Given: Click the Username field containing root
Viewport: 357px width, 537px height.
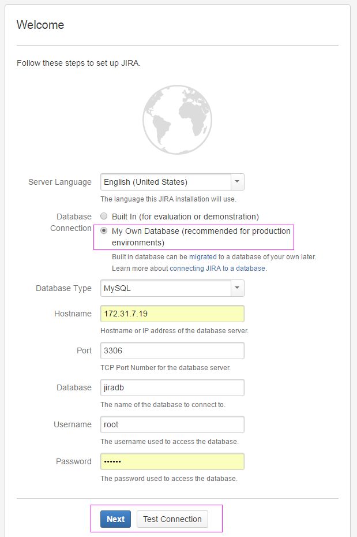Looking at the screenshot, I should click(172, 424).
